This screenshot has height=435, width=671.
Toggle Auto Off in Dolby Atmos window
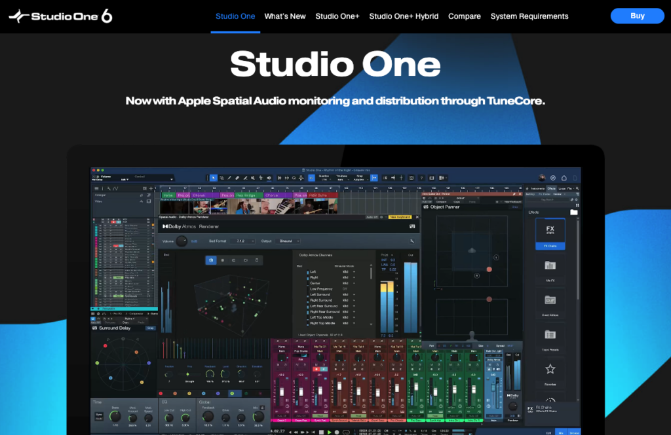tap(372, 217)
